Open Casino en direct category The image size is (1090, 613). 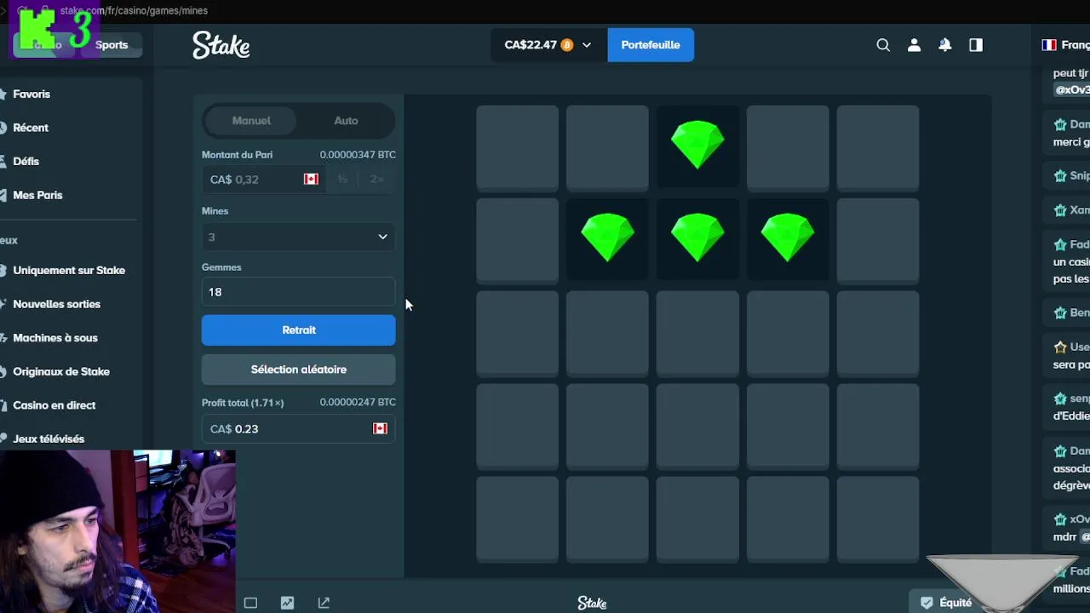(54, 405)
